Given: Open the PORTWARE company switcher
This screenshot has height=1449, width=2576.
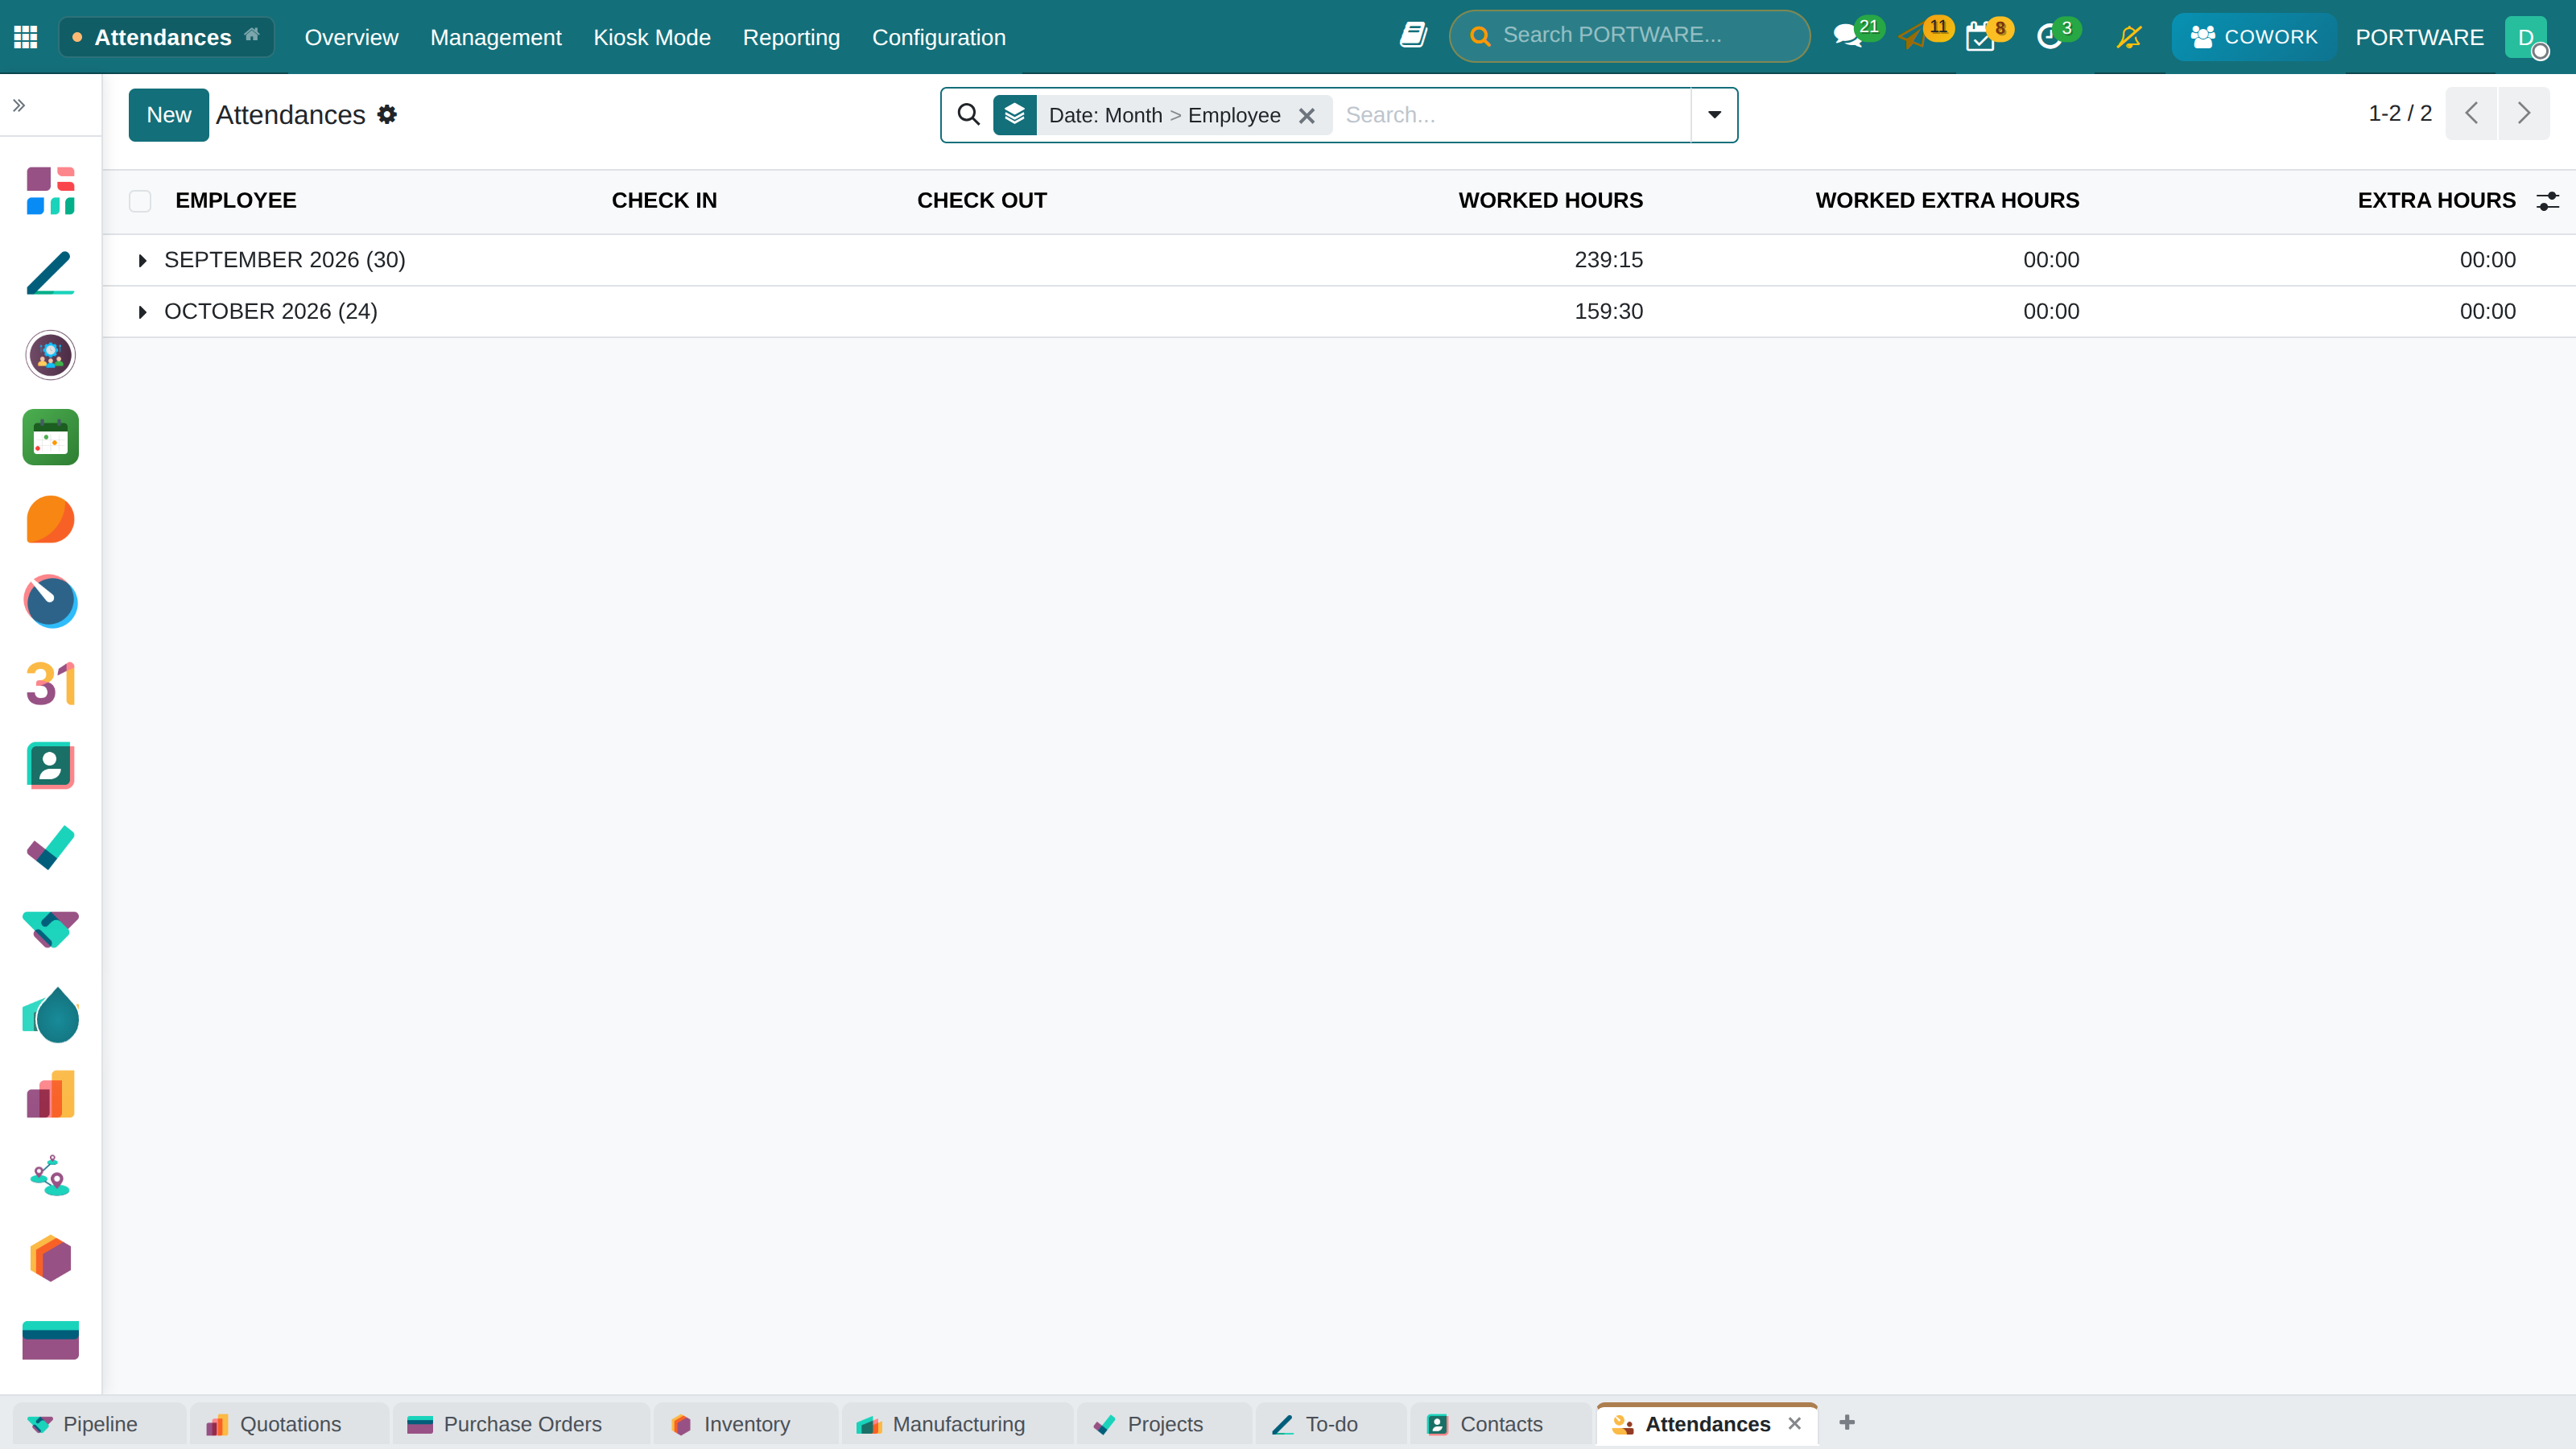Looking at the screenshot, I should (x=2419, y=37).
